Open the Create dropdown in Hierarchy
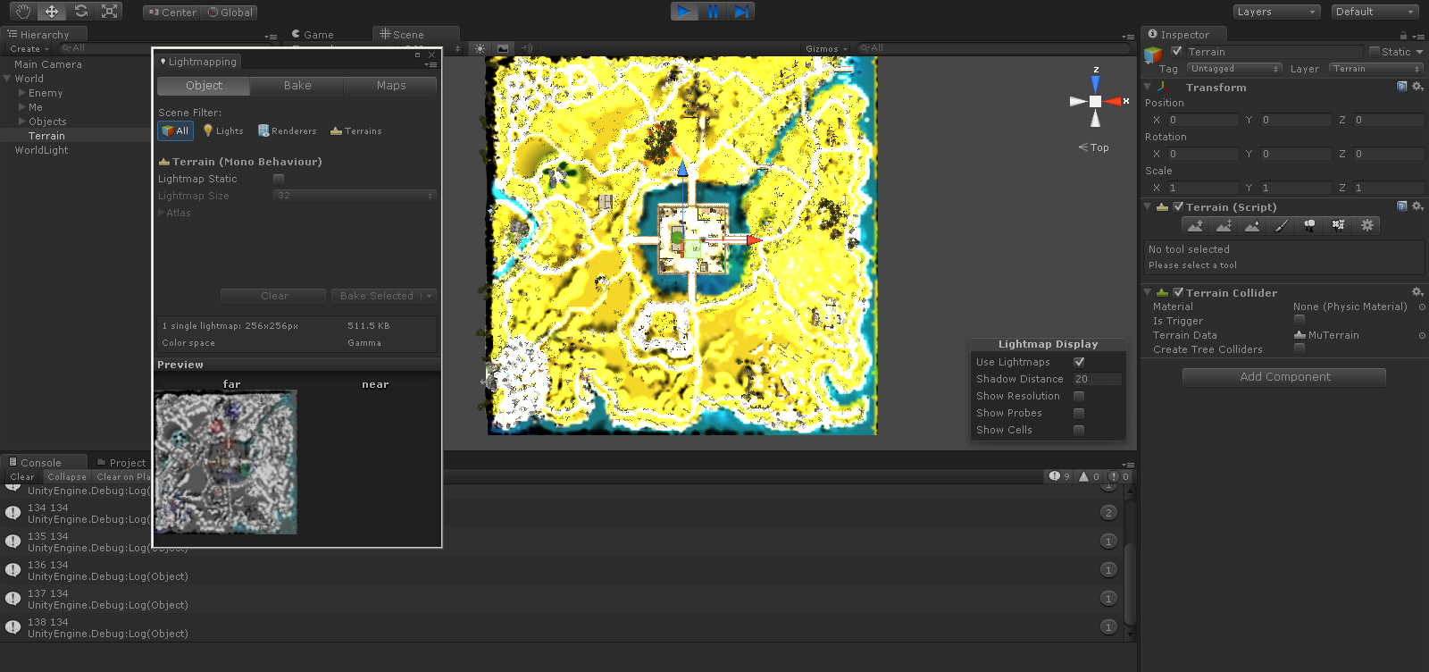The width and height of the screenshot is (1429, 672). 29,49
